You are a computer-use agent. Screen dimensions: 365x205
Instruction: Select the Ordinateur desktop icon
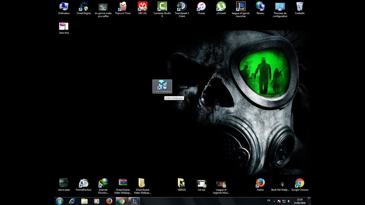(x=64, y=8)
